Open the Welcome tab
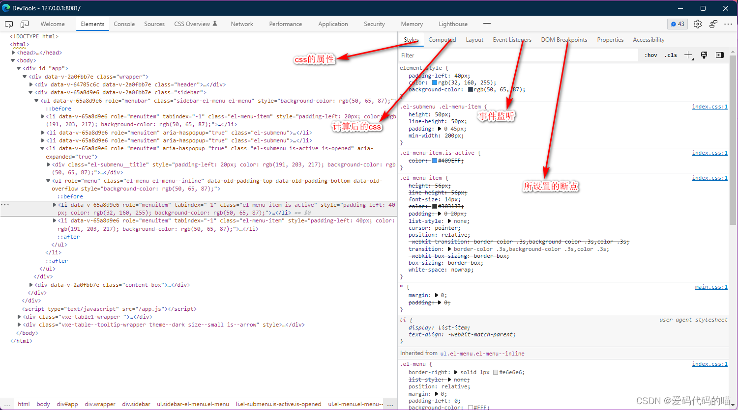Image resolution: width=738 pixels, height=410 pixels. point(53,24)
